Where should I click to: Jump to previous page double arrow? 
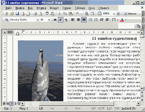pos(142,92)
